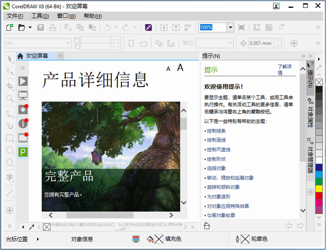326x250 pixels.
Task: Click the Learning filmstrip icon in sidebar
Action: (23, 138)
